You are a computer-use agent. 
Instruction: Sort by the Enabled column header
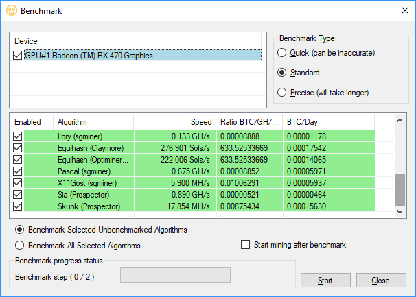tap(32, 122)
